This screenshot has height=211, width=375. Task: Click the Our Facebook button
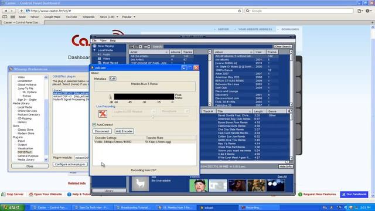pyautogui.click(x=354, y=194)
